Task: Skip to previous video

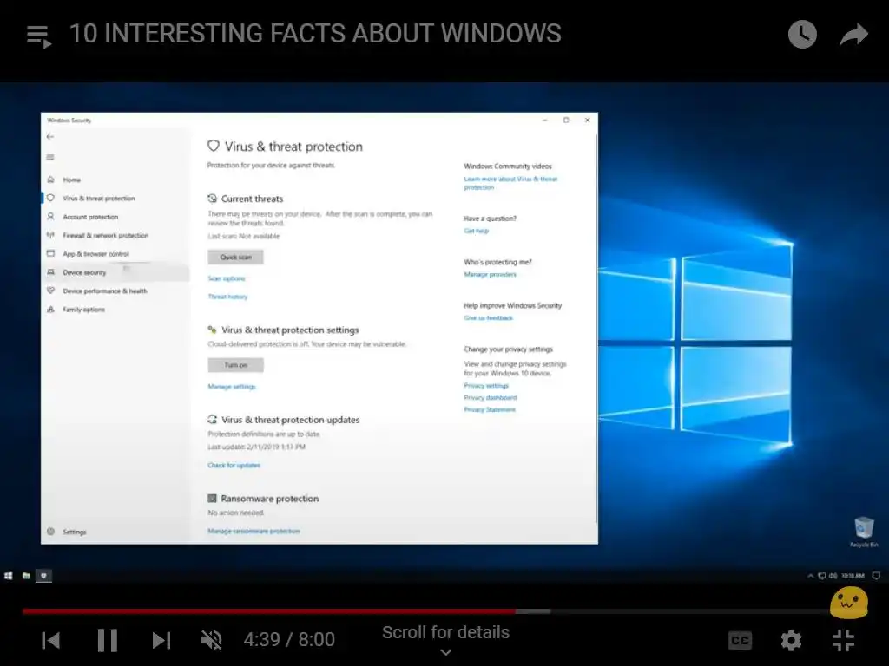Action: 51,641
